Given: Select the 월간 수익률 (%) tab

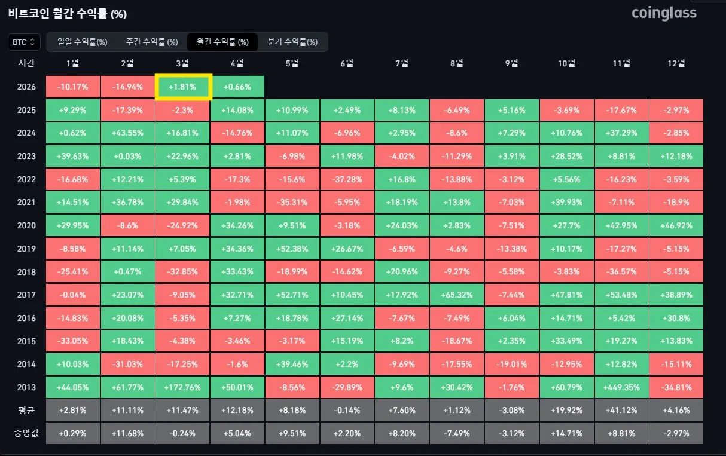Looking at the screenshot, I should [222, 42].
